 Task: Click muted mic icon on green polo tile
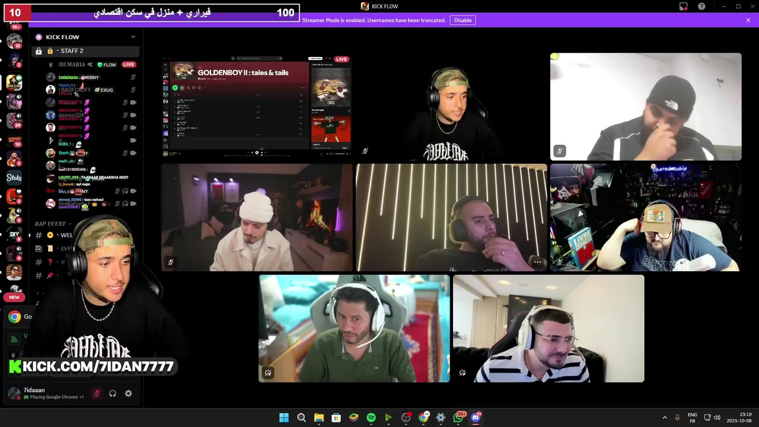(268, 372)
